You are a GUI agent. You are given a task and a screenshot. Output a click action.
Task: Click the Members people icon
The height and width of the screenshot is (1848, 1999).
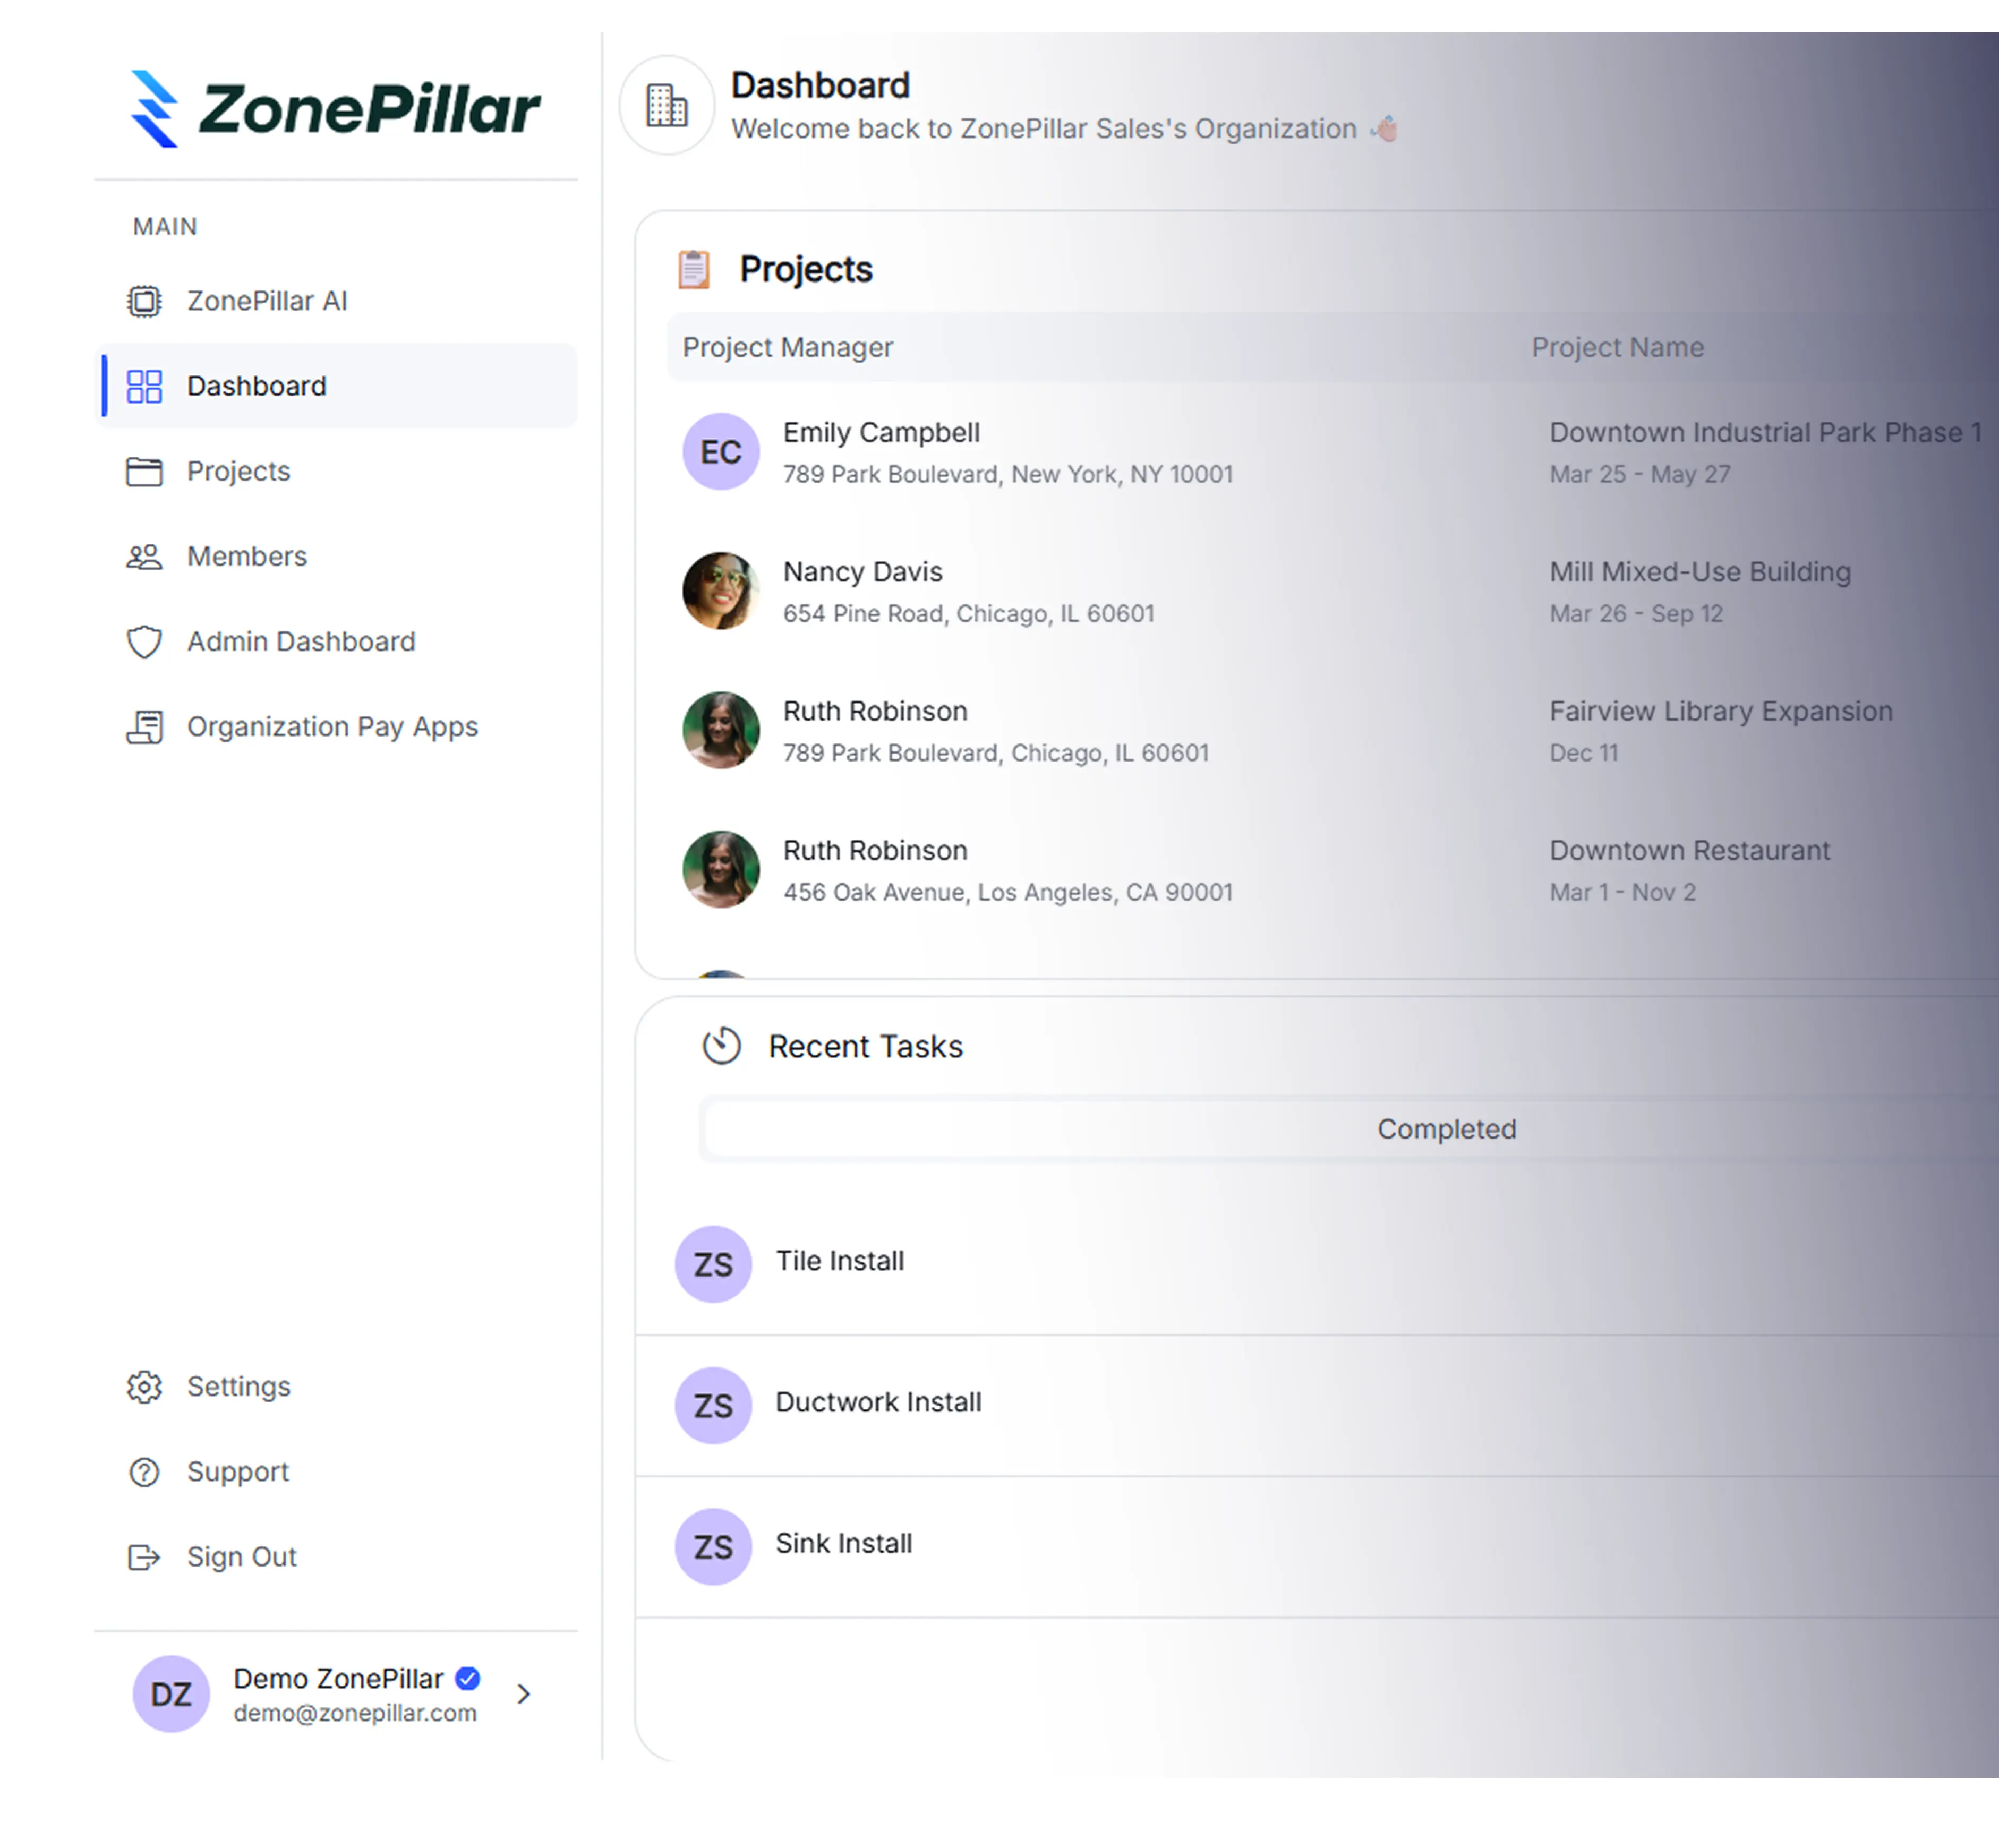[x=145, y=557]
